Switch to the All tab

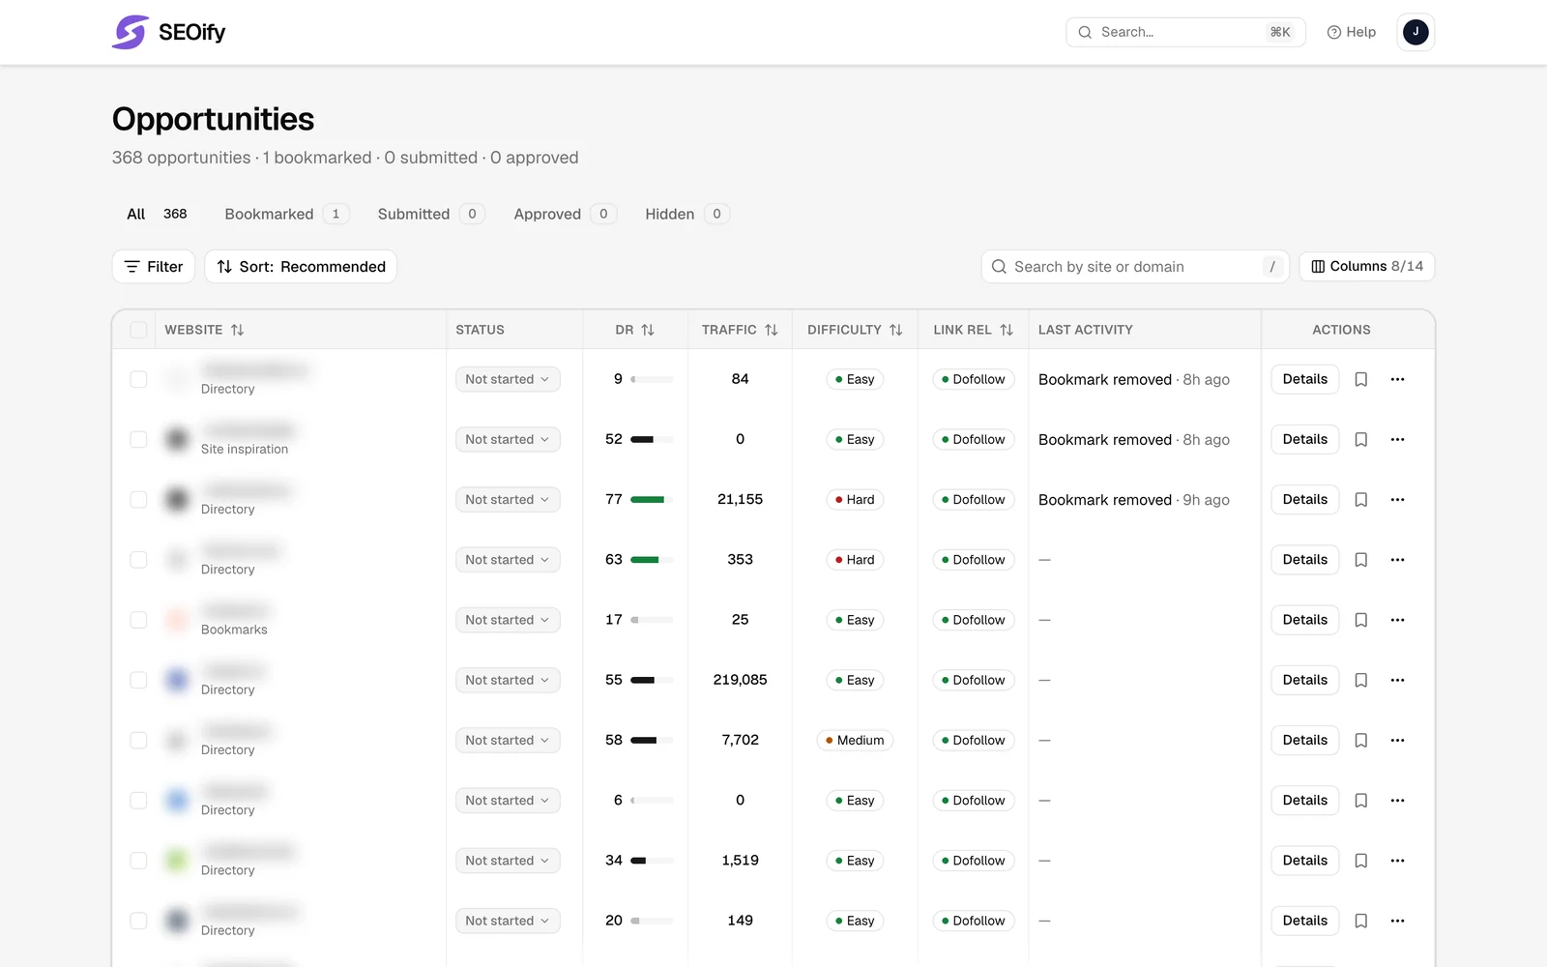tap(157, 214)
